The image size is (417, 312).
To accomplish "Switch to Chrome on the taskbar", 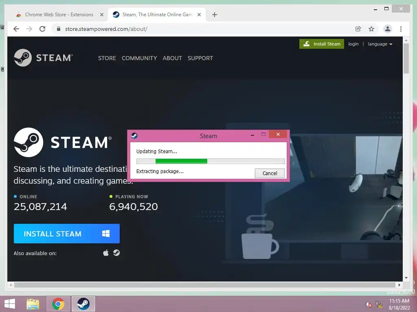I will [x=58, y=304].
